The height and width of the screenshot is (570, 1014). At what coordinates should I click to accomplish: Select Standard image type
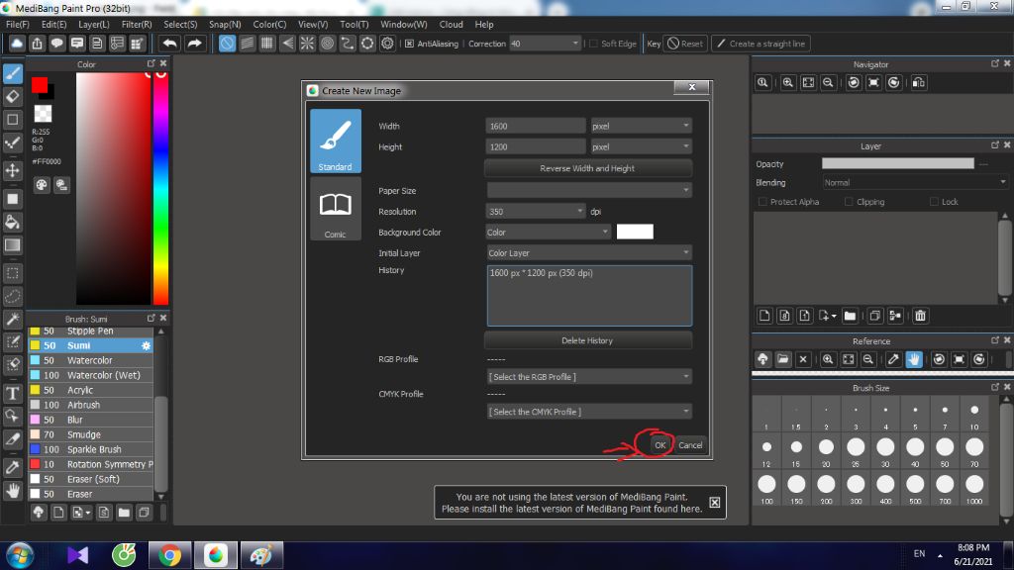coord(335,141)
